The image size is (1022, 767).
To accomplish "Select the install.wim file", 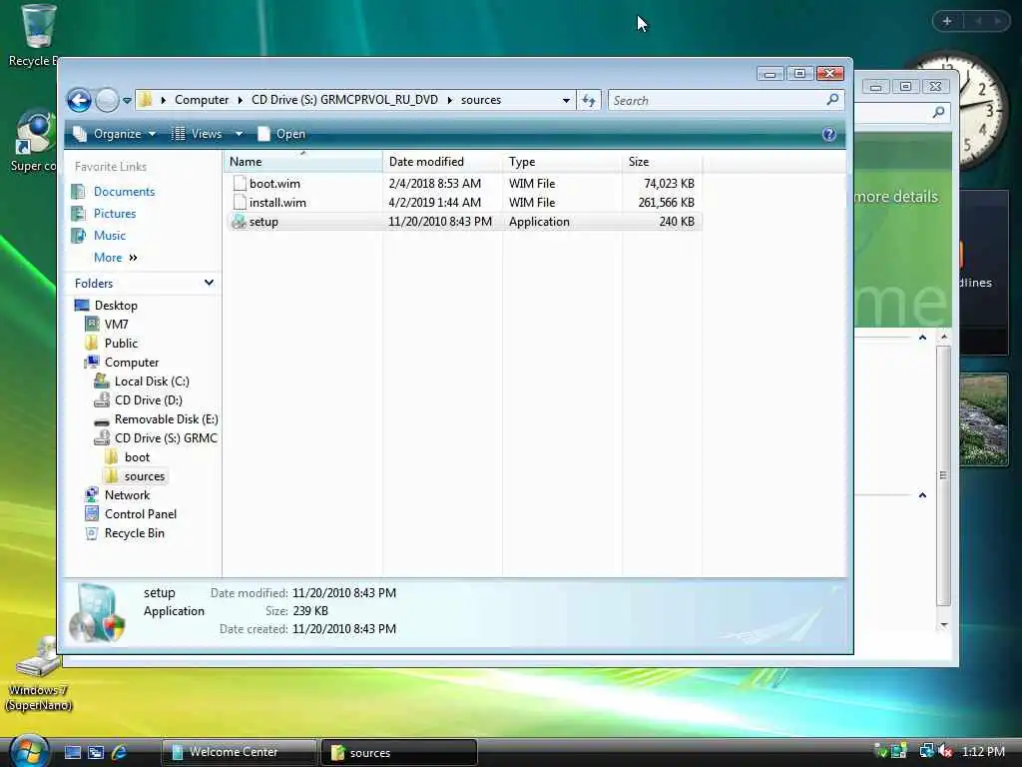I will click(x=463, y=202).
